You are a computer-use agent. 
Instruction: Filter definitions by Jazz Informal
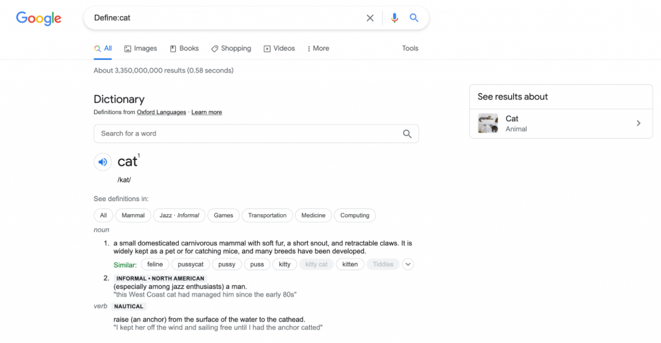click(x=179, y=215)
